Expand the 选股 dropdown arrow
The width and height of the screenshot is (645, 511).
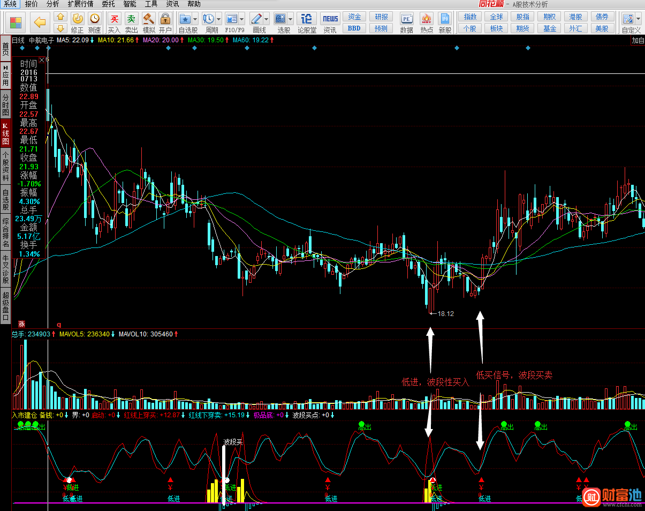coord(291,19)
